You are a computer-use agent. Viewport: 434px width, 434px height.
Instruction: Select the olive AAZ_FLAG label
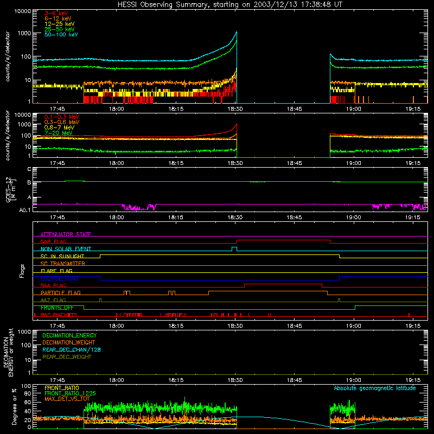point(53,300)
